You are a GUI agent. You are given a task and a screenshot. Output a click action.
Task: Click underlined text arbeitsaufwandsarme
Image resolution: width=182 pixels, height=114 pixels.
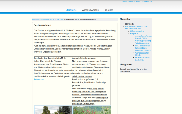point(82,76)
